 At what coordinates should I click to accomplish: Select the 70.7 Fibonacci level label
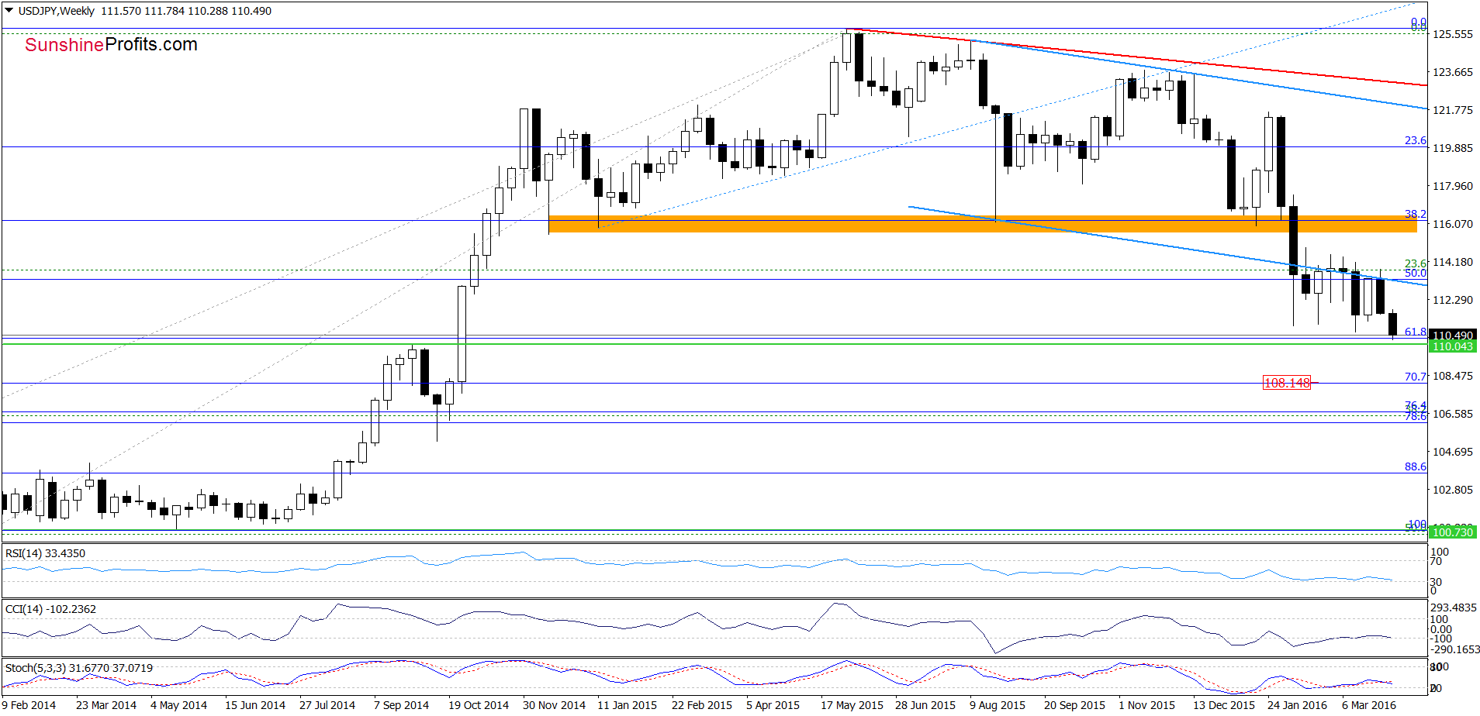1416,377
